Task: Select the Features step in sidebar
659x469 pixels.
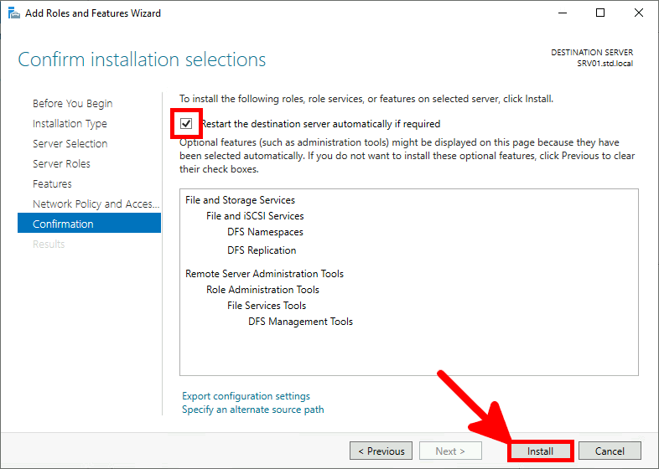Action: coord(52,184)
